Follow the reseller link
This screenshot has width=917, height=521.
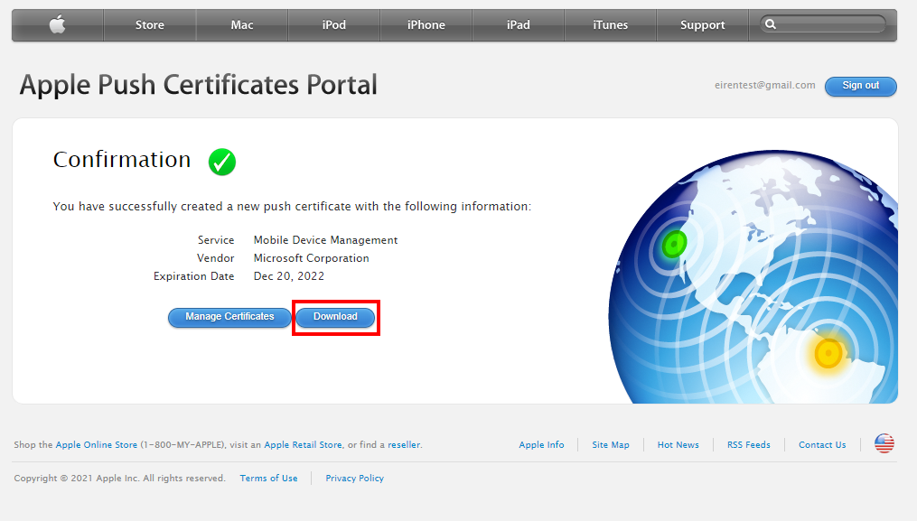pyautogui.click(x=404, y=445)
